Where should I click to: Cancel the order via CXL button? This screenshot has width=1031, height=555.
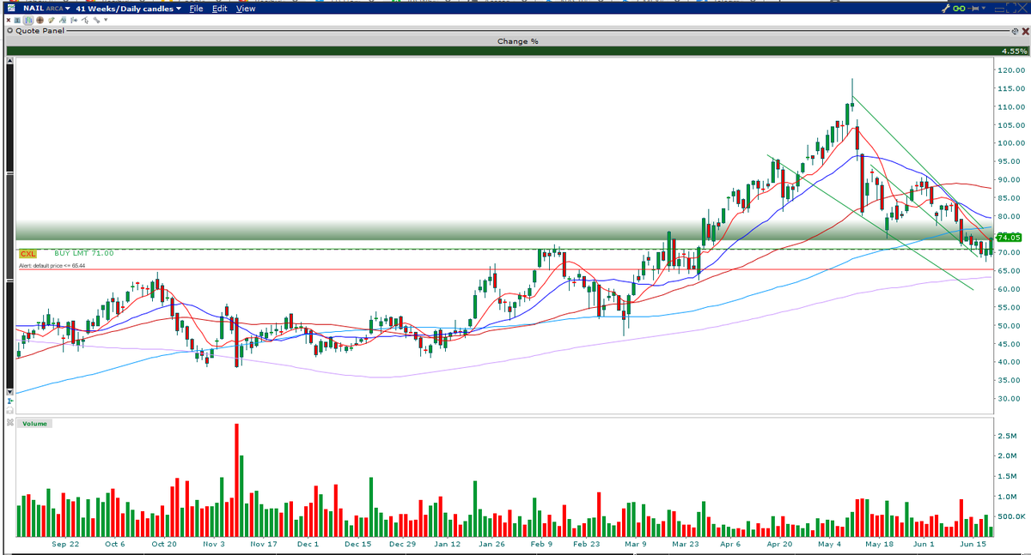(x=27, y=253)
